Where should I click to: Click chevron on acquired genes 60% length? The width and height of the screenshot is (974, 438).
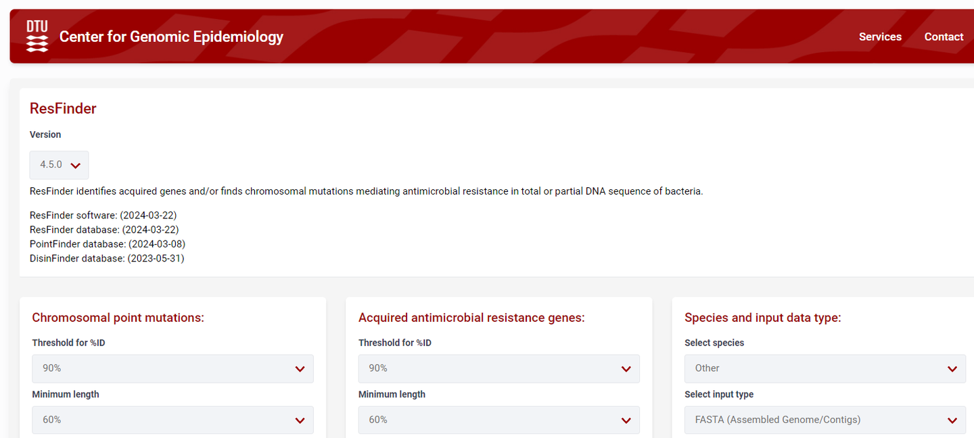[x=626, y=420]
